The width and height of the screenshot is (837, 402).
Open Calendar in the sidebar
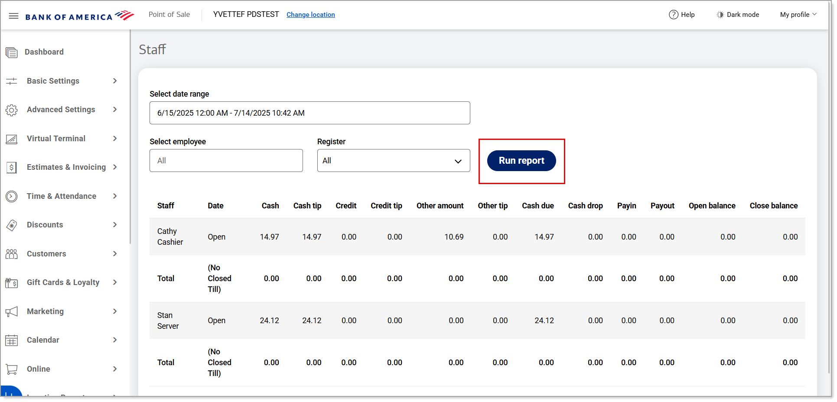pos(43,340)
